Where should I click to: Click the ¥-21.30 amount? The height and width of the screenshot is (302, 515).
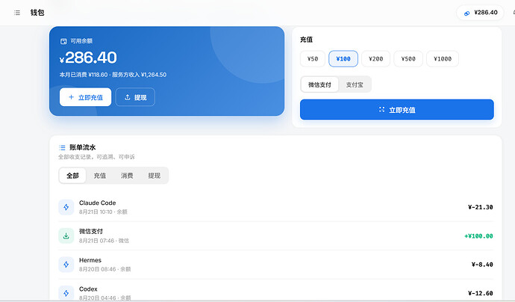coord(480,207)
